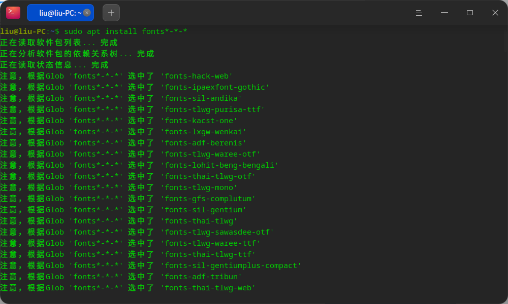Close the liu@liu-PC: ~ tab
The width and height of the screenshot is (508, 304).
coord(87,13)
